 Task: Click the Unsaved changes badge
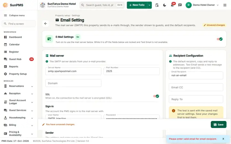pyautogui.click(x=214, y=25)
